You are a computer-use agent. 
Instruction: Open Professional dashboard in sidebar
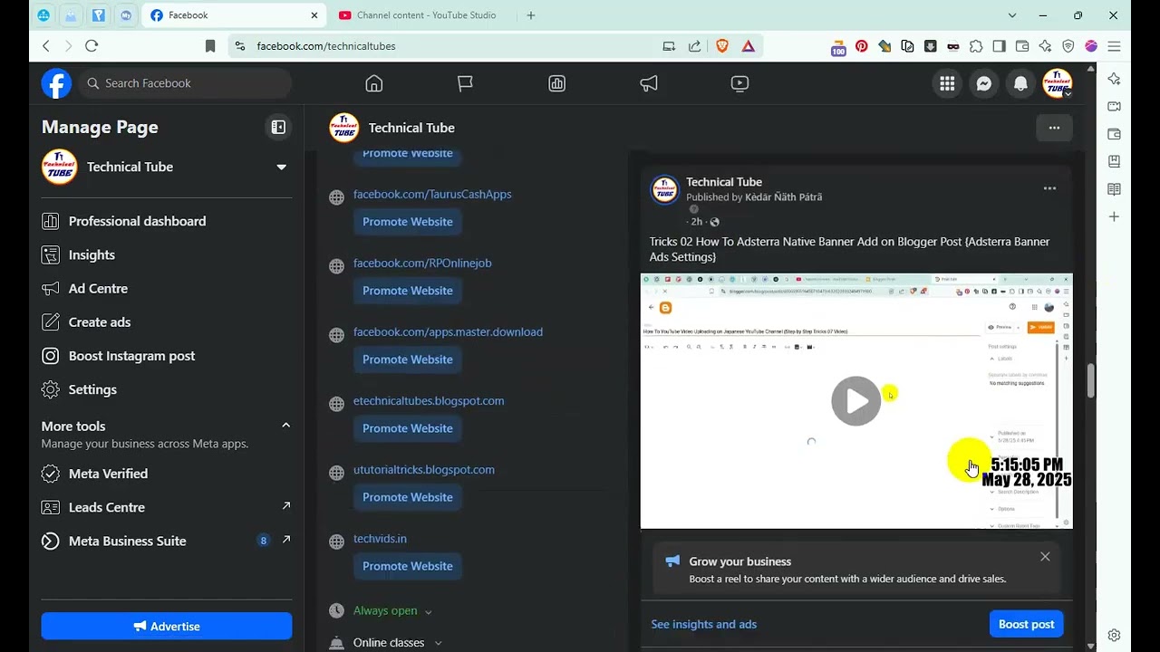tap(167, 221)
